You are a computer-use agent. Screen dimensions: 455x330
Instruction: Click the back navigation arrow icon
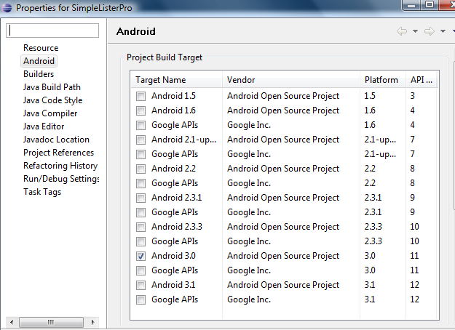point(402,31)
